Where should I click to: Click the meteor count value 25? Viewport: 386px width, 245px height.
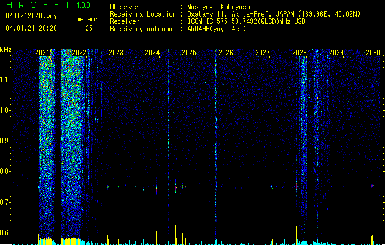pyautogui.click(x=89, y=28)
